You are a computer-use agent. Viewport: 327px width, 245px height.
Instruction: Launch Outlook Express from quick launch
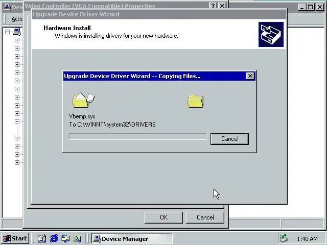click(x=65, y=238)
